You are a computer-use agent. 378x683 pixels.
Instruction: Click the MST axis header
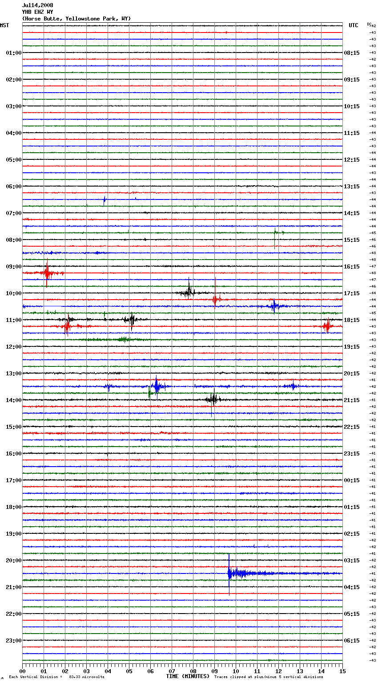tap(4, 25)
